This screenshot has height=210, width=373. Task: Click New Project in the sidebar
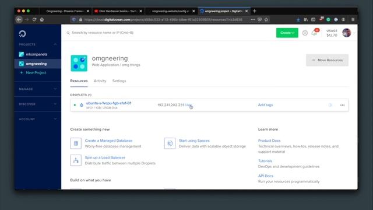pyautogui.click(x=36, y=72)
